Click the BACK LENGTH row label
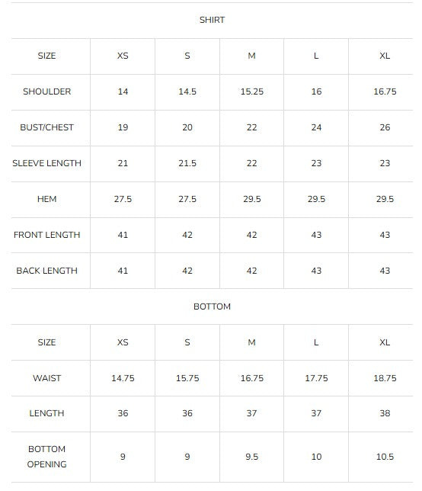422x491 pixels. click(x=47, y=271)
